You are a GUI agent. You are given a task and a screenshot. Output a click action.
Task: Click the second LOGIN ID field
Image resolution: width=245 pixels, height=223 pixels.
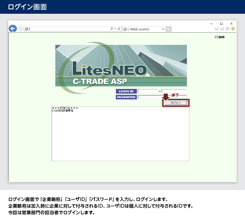174,91
